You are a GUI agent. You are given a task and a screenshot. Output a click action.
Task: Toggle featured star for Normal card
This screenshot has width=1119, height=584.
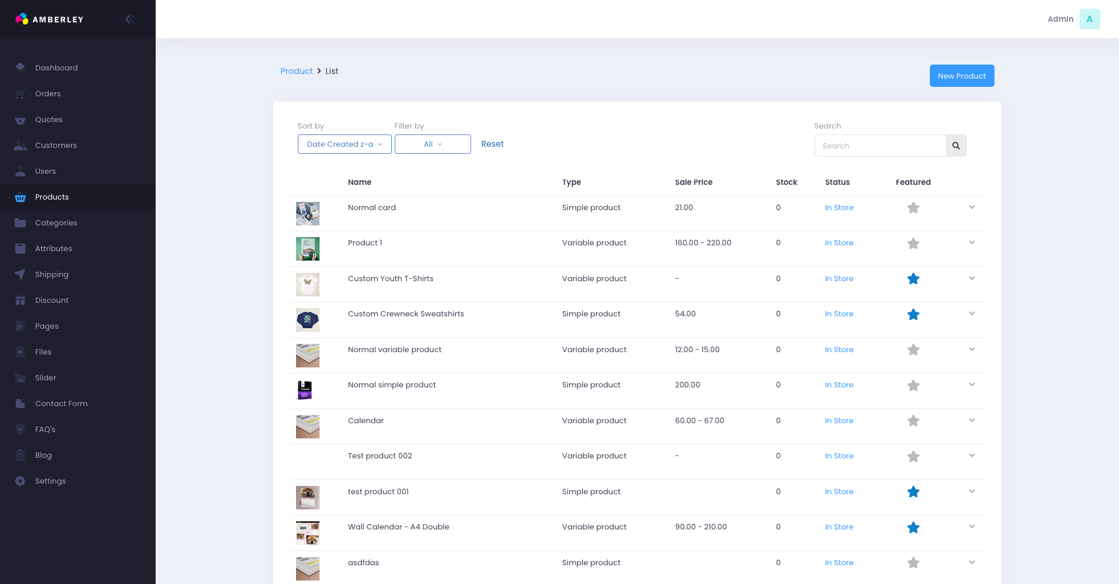coord(913,207)
